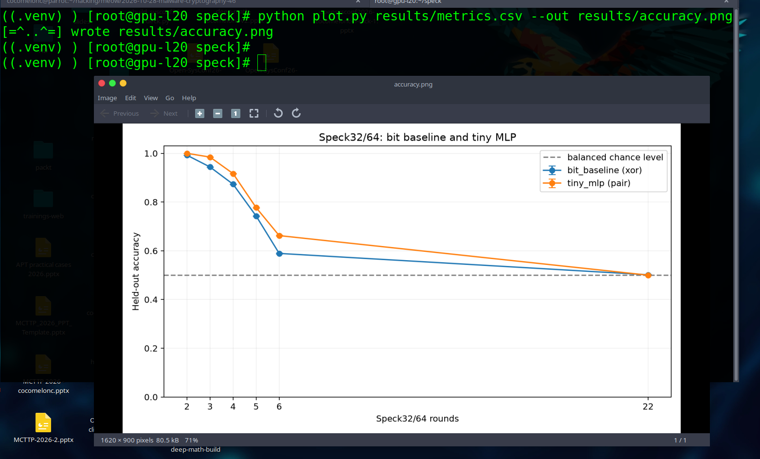Click the 1 / 1 image counter
Viewport: 760px width, 459px height.
click(x=680, y=440)
